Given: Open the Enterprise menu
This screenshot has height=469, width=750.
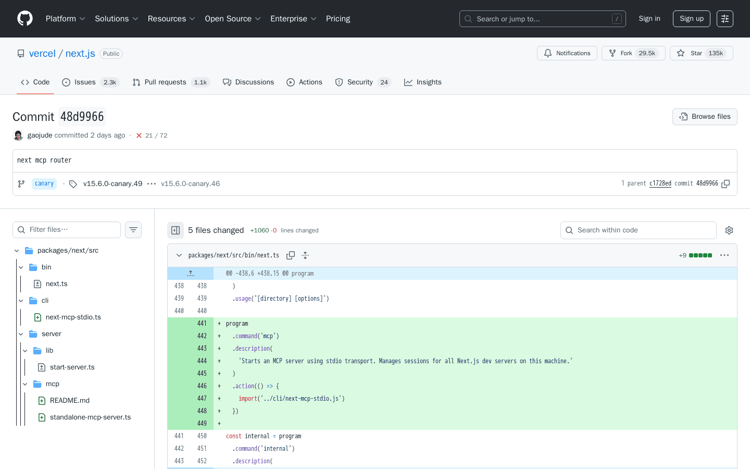Looking at the screenshot, I should [294, 19].
